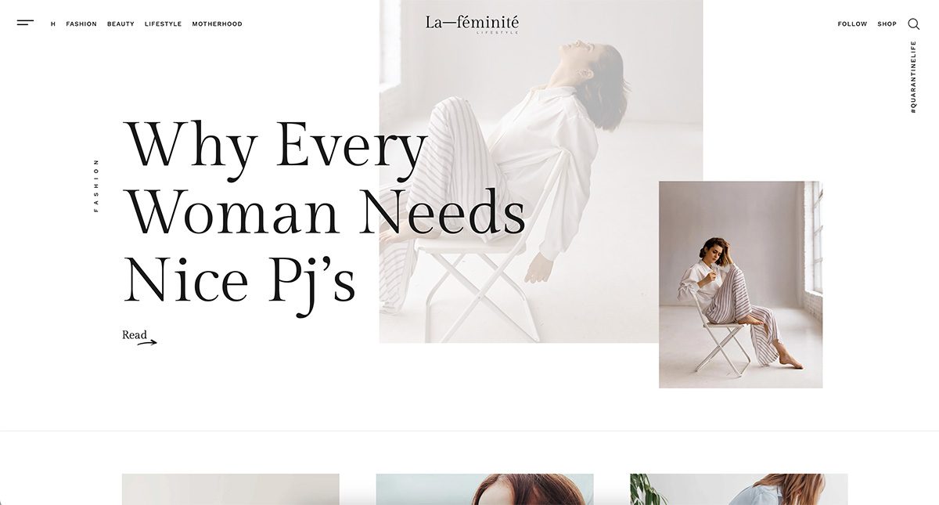Open the small photo of woman seated by window
The image size is (939, 505).
click(x=740, y=285)
